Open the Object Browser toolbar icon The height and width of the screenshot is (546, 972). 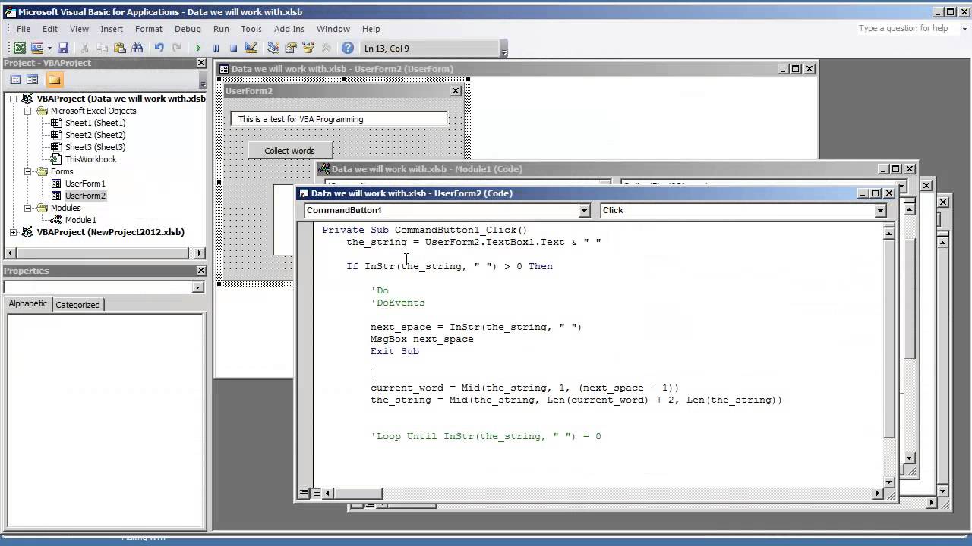click(308, 48)
